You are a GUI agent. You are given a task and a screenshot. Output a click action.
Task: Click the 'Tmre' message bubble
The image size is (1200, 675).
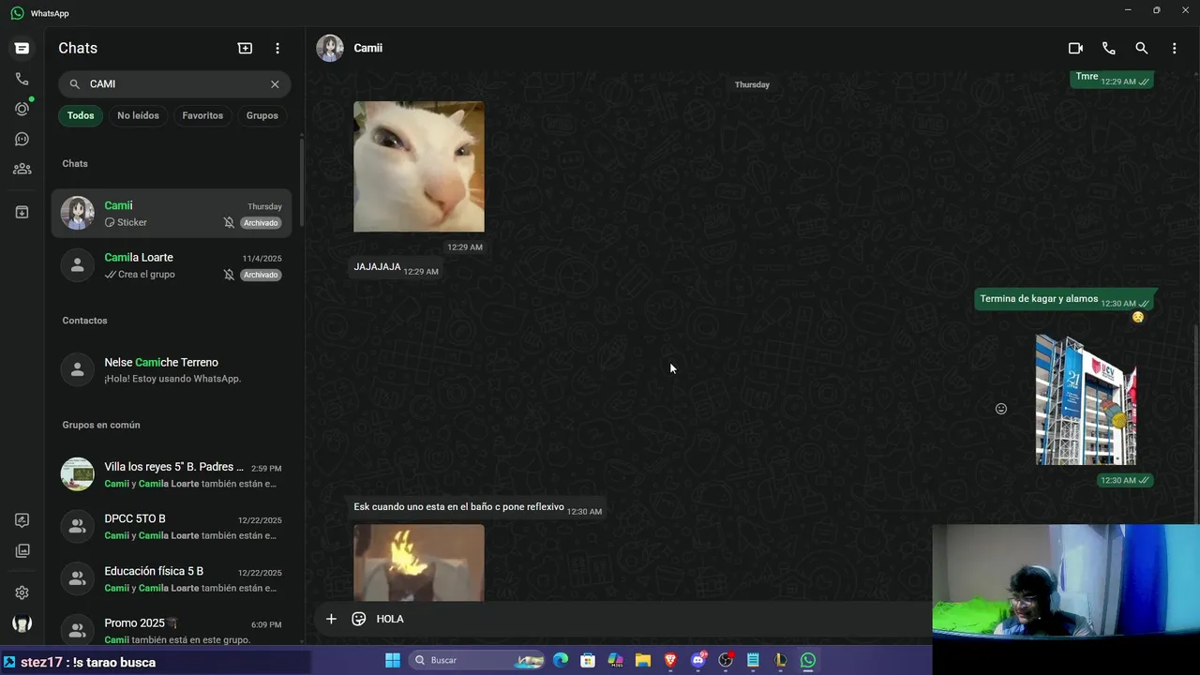click(1113, 79)
